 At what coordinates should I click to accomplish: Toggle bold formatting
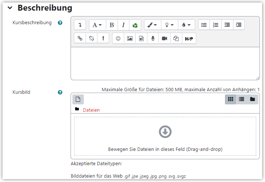coord(112,25)
